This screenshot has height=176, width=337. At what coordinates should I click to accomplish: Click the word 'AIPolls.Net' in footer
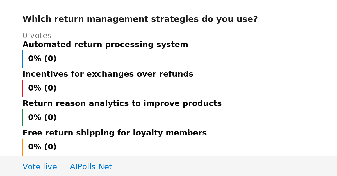pos(91,167)
